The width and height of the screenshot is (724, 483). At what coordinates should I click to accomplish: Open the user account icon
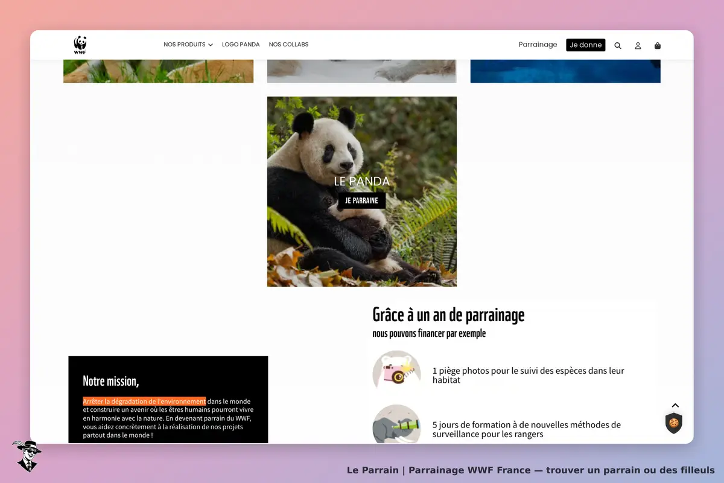(638, 45)
